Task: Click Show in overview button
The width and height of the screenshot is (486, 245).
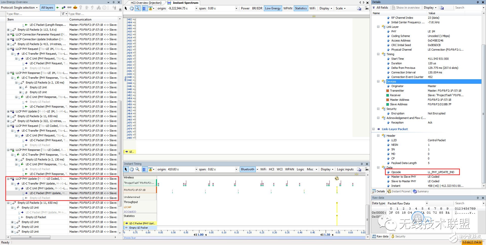Action: [x=406, y=8]
